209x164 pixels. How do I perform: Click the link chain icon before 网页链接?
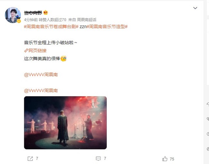[26, 50]
